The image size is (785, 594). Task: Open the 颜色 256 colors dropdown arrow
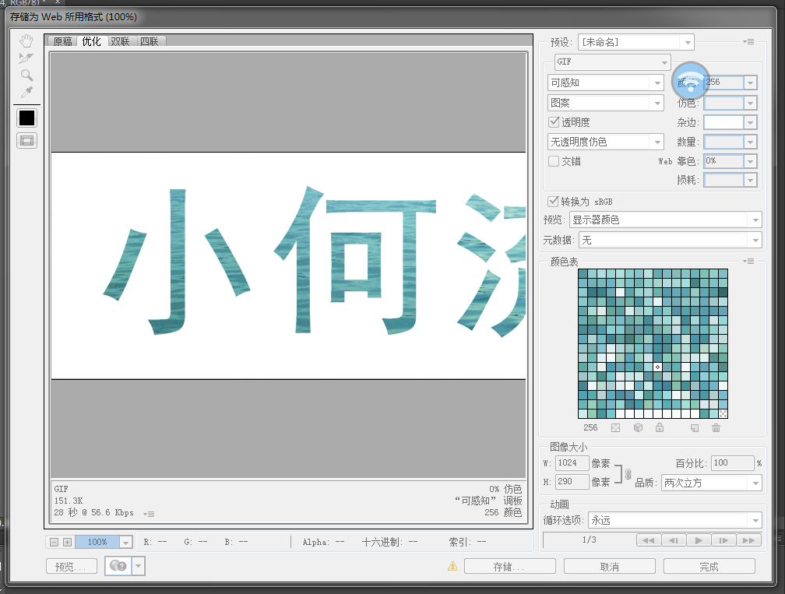pyautogui.click(x=750, y=83)
